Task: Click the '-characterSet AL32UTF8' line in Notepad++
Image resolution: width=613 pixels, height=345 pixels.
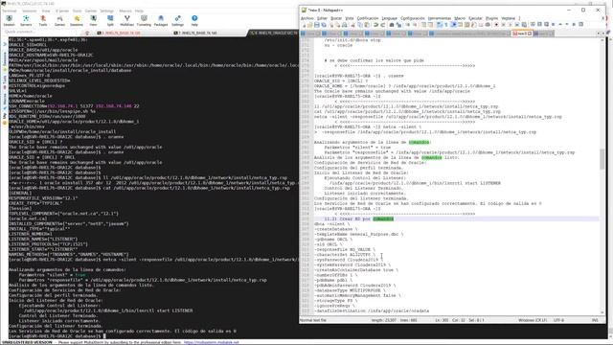Action: tap(345, 255)
